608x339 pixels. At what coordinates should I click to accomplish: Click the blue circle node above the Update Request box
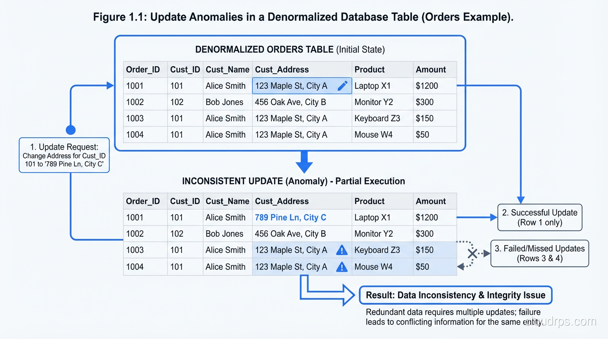pos(71,130)
